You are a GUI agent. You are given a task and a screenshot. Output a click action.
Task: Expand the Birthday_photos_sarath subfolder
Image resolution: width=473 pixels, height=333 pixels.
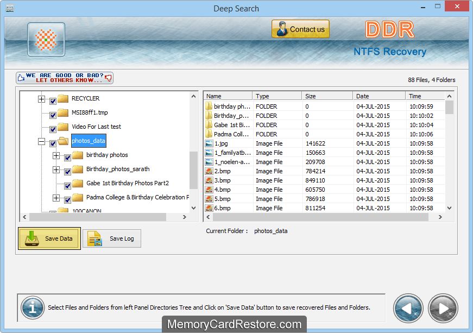click(56, 169)
